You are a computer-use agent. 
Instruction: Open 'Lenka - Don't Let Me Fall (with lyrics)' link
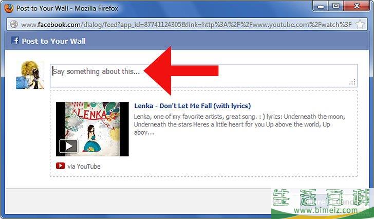[193, 106]
